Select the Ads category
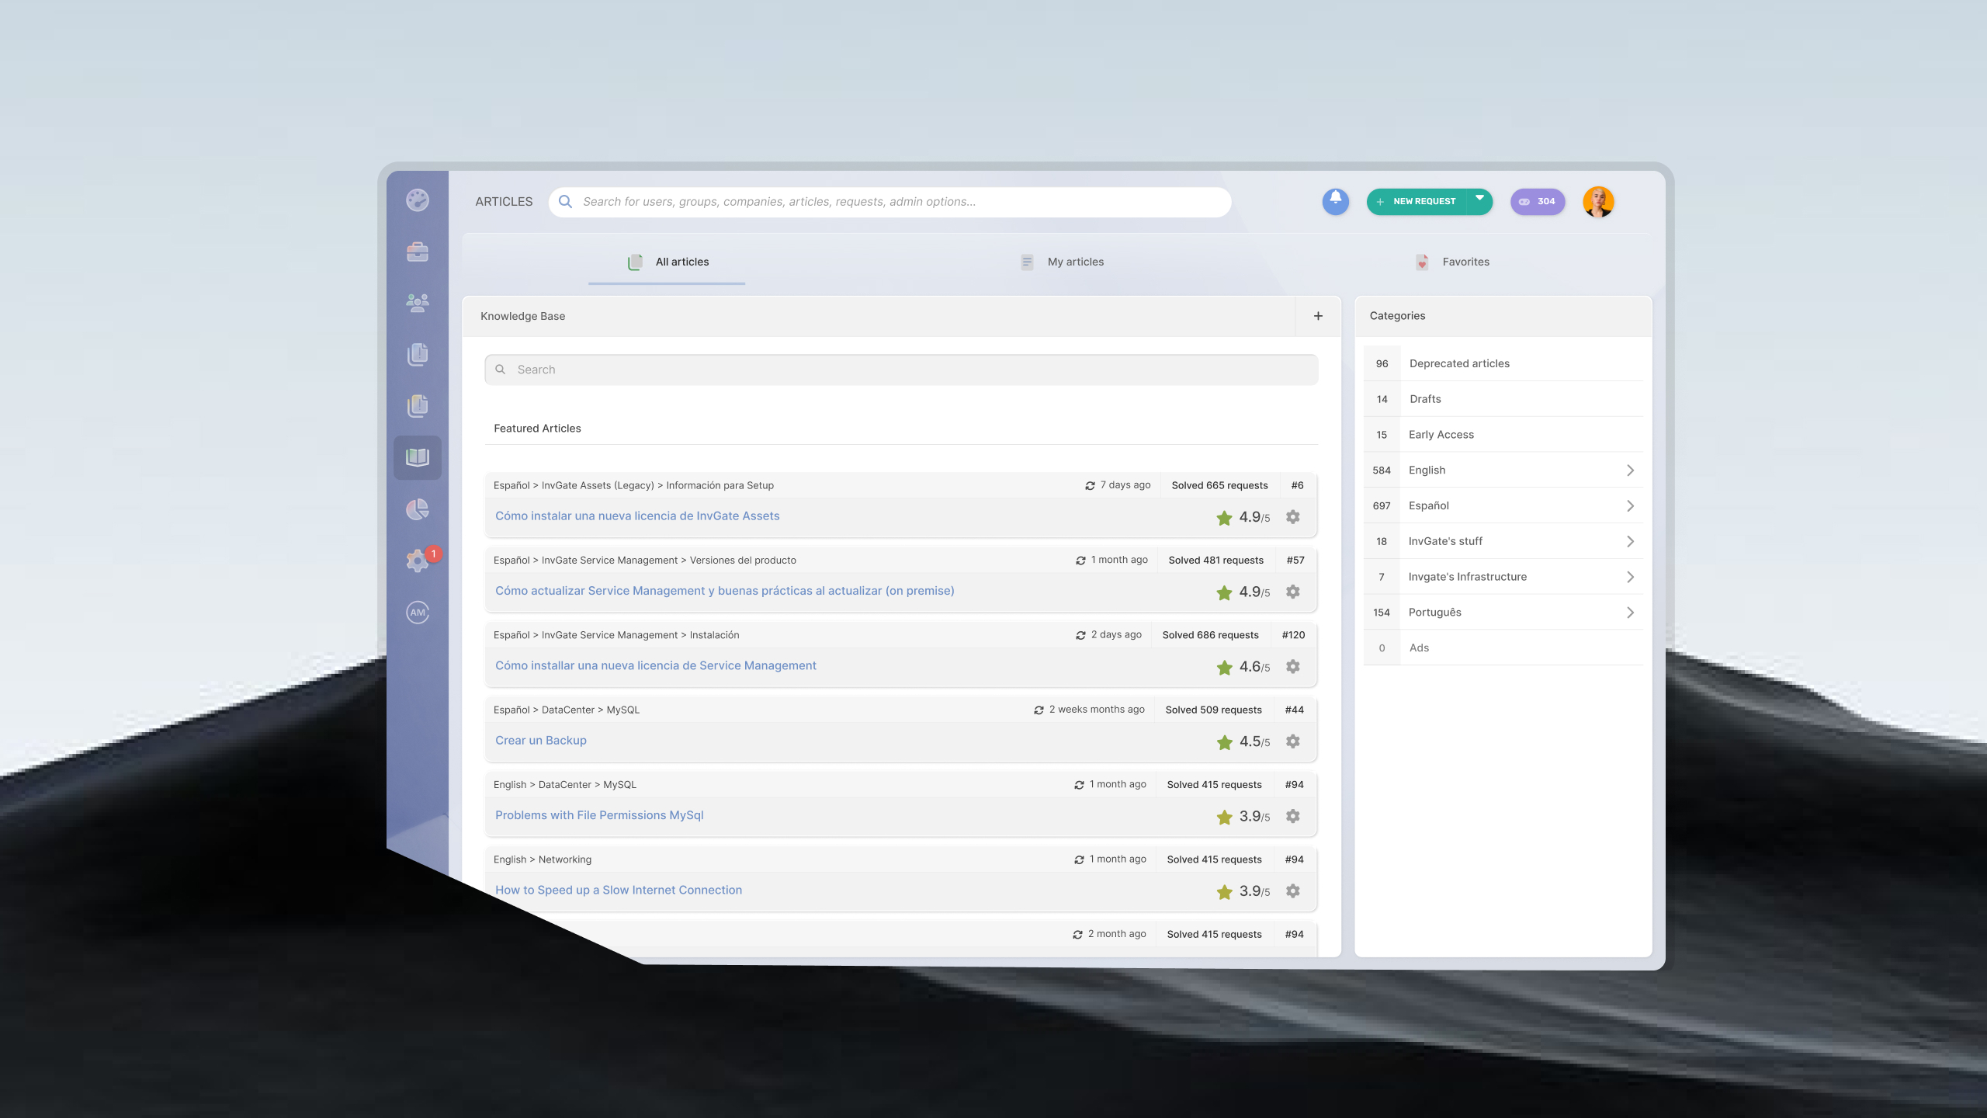The image size is (1987, 1118). pyautogui.click(x=1503, y=648)
